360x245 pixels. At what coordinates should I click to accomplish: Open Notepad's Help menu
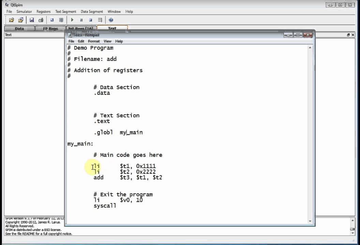click(119, 41)
